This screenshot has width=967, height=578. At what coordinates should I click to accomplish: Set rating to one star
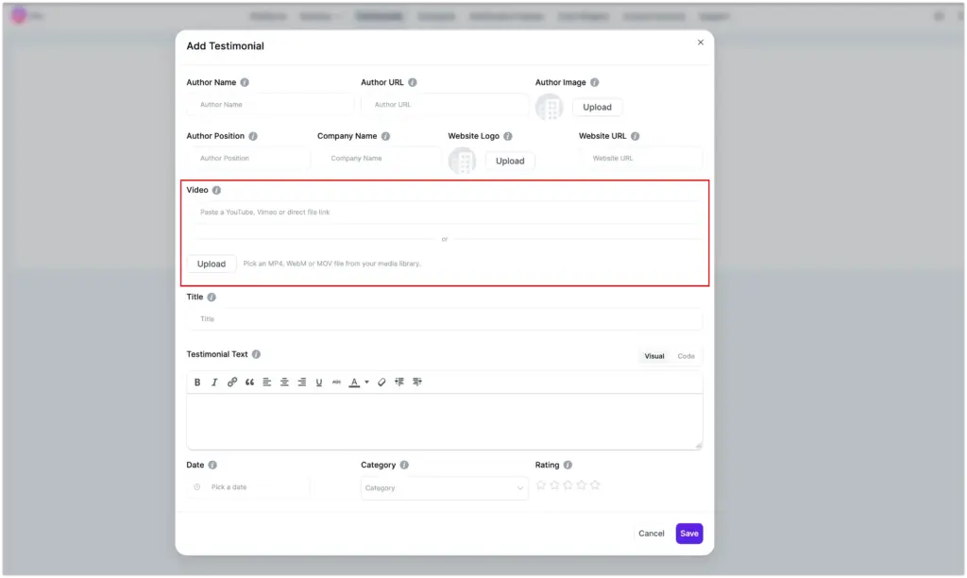coord(541,484)
